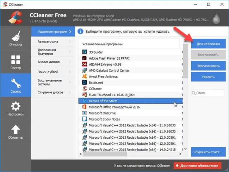Select the AIDA64 Extreme v5.98 name
This screenshot has width=229, height=172.
105,64
